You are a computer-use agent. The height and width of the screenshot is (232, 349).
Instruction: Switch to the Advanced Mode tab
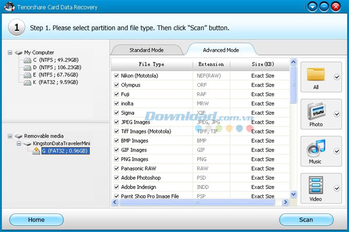[221, 50]
